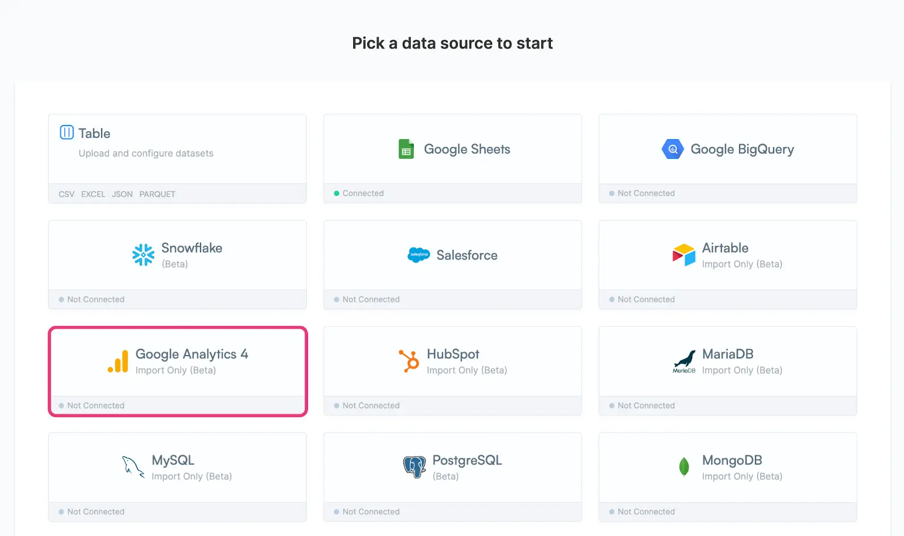
Task: Select the CSV format label
Action: tap(66, 194)
